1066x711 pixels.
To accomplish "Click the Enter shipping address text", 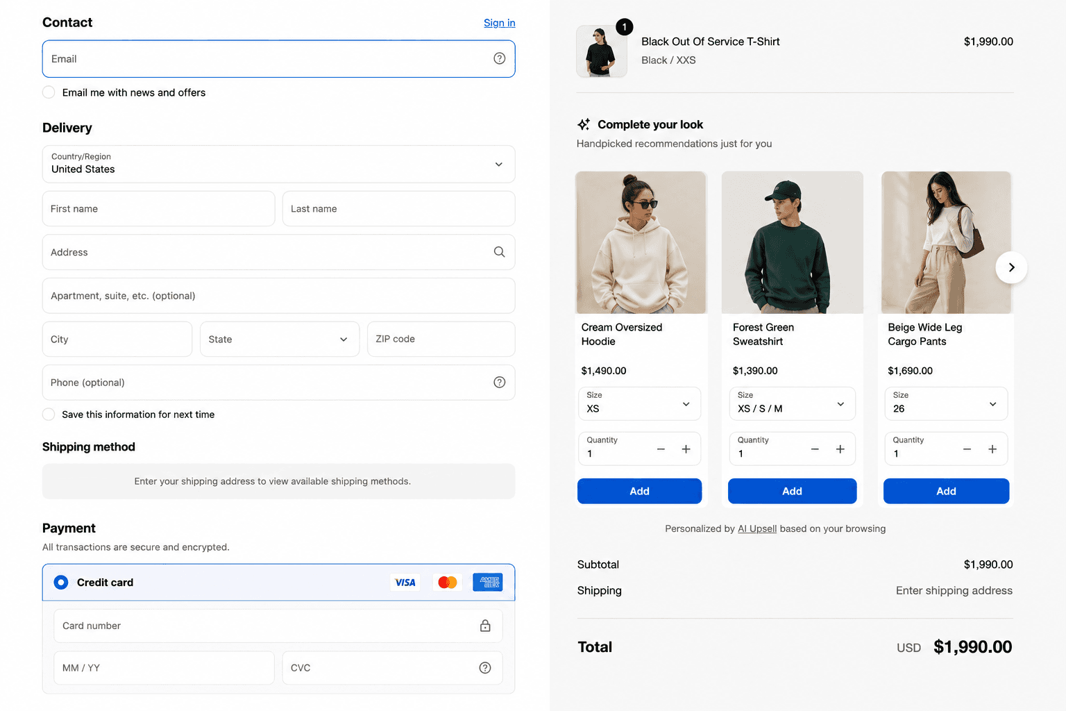I will [x=954, y=591].
